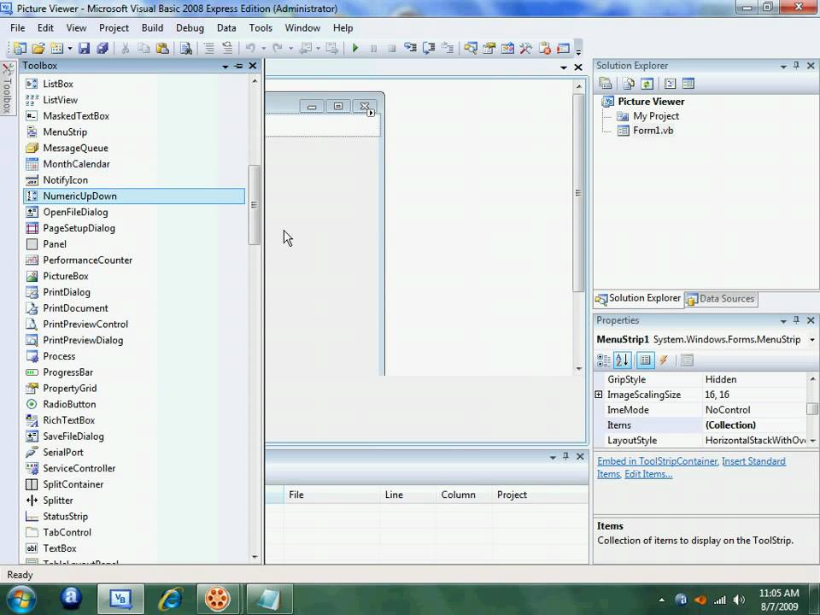
Task: Click the Open File toolbar icon
Action: [38, 48]
